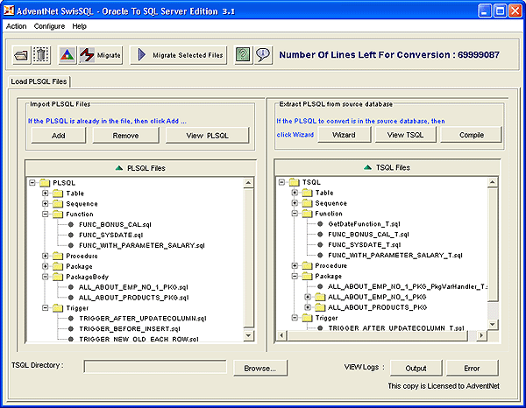Viewport: 526px width, 408px height.
Task: Click the PLSQL Files header arrow
Action: coord(118,168)
